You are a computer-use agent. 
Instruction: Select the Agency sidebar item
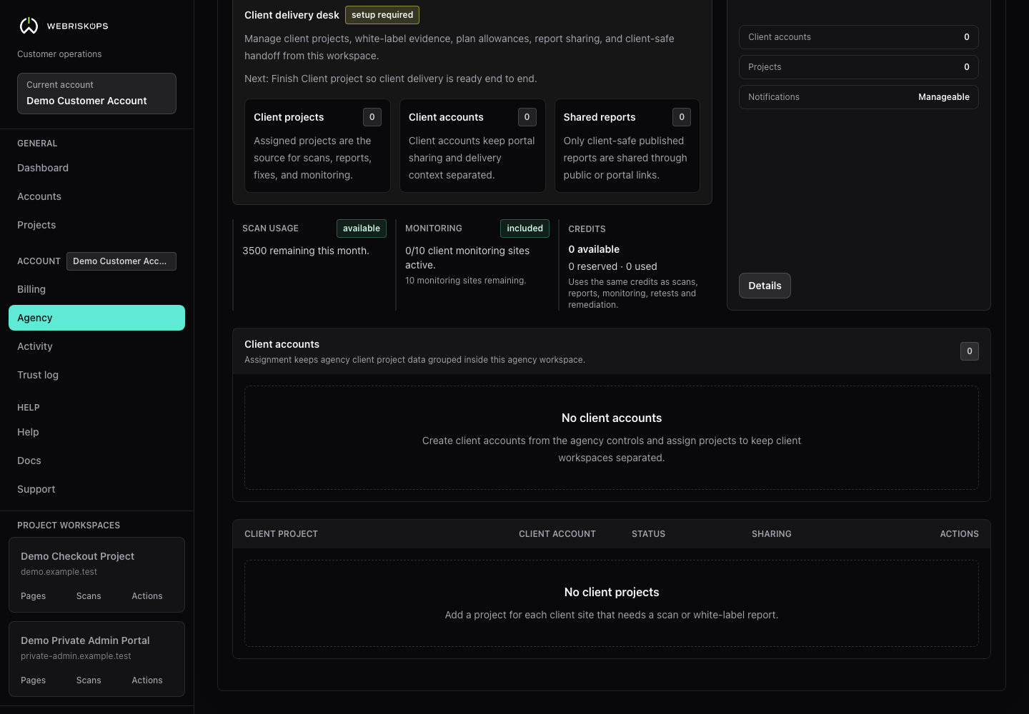tap(96, 318)
